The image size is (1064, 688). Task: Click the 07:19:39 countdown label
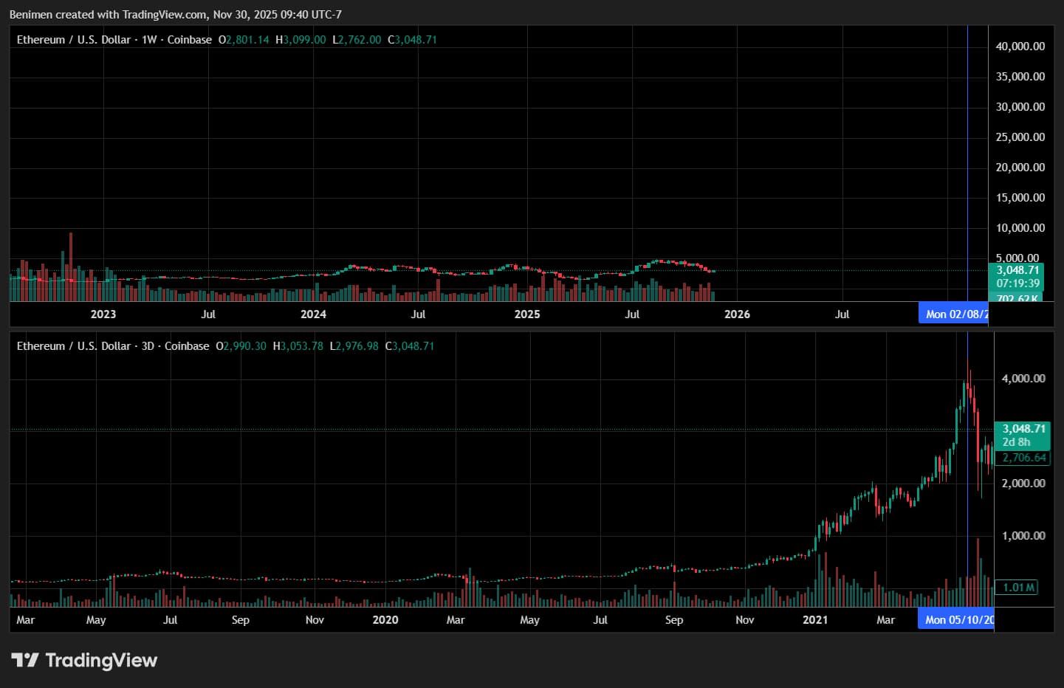coord(1017,283)
